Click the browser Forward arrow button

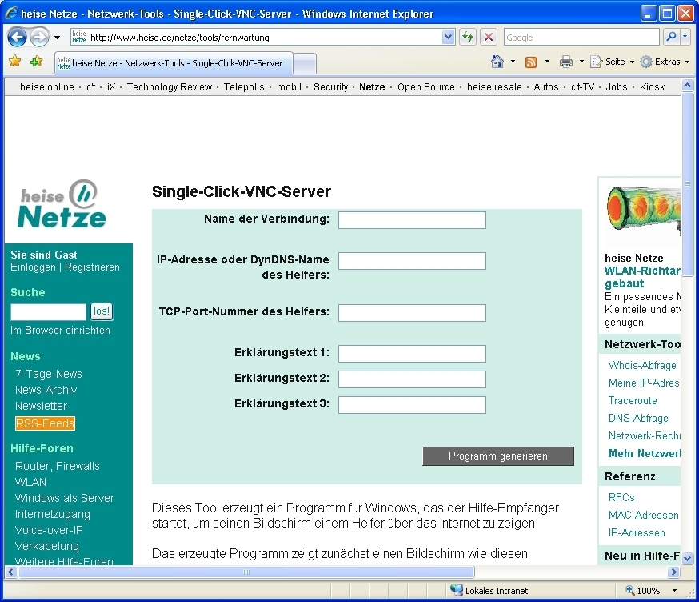40,37
